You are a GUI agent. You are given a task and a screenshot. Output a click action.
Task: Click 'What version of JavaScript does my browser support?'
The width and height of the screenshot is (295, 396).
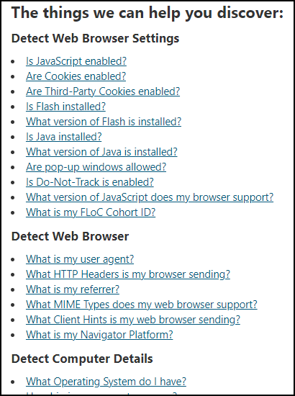click(150, 197)
